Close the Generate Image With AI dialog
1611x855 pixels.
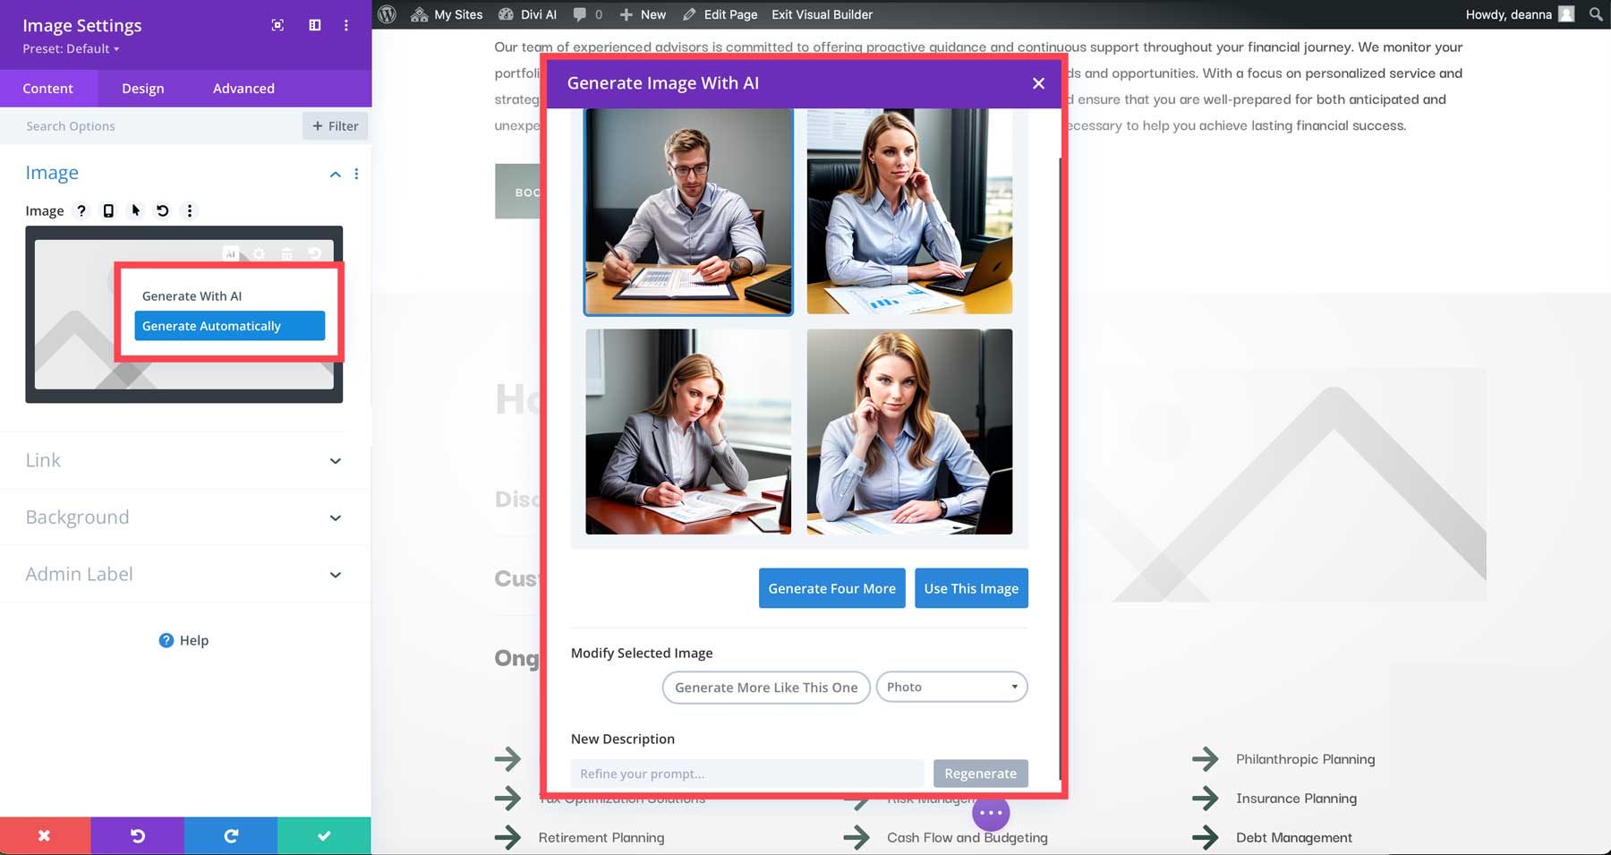click(x=1038, y=83)
